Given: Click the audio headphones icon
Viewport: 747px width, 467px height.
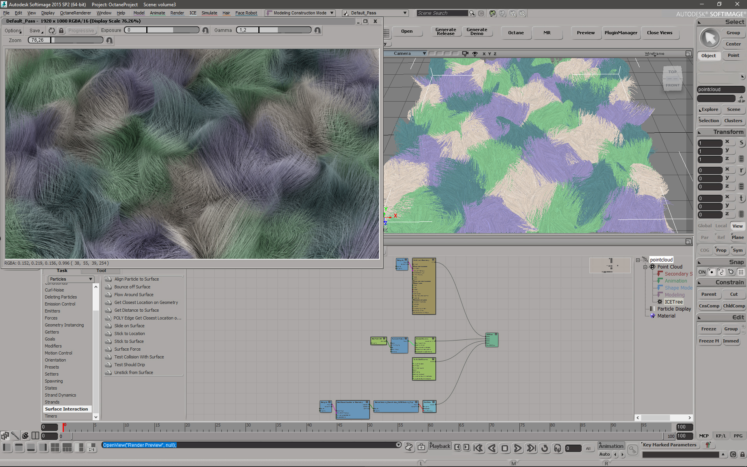Looking at the screenshot, I should [558, 448].
